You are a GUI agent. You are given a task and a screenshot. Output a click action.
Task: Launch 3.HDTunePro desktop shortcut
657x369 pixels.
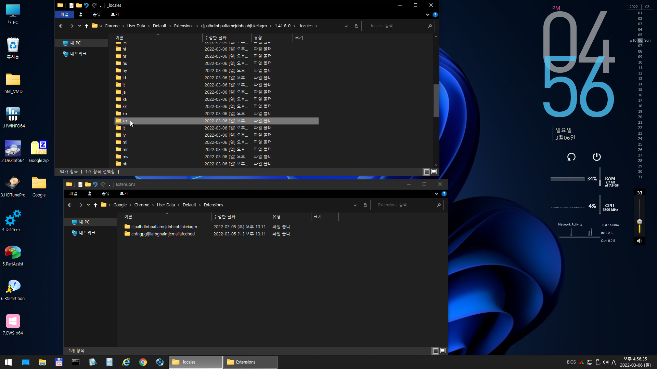(x=13, y=187)
